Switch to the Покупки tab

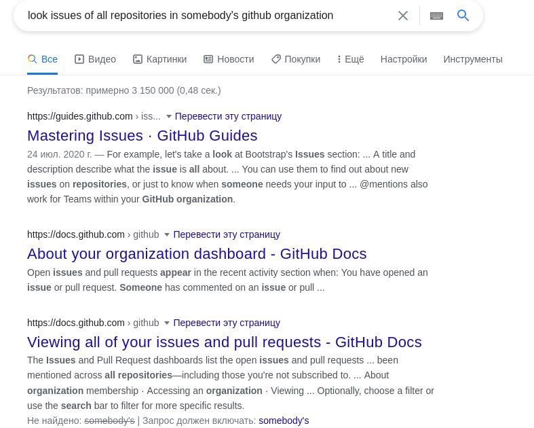(x=296, y=59)
